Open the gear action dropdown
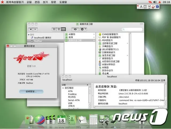Viewport: 171px width, 129px height. pos(83,29)
